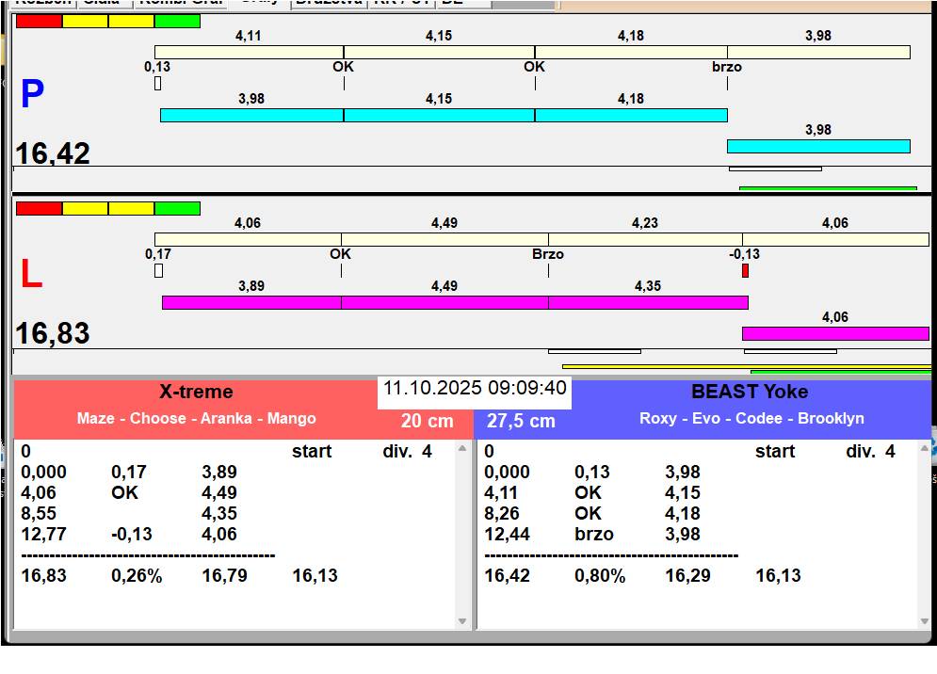Click the final magenta 4,06 bar in the L lane
This screenshot has width=937, height=674.
coord(834,333)
